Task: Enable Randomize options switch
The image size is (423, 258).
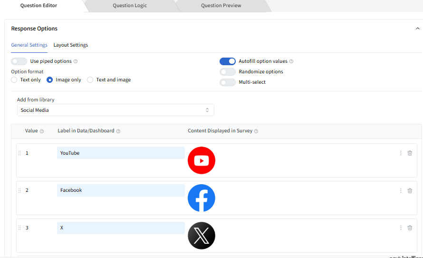Action: coord(228,72)
